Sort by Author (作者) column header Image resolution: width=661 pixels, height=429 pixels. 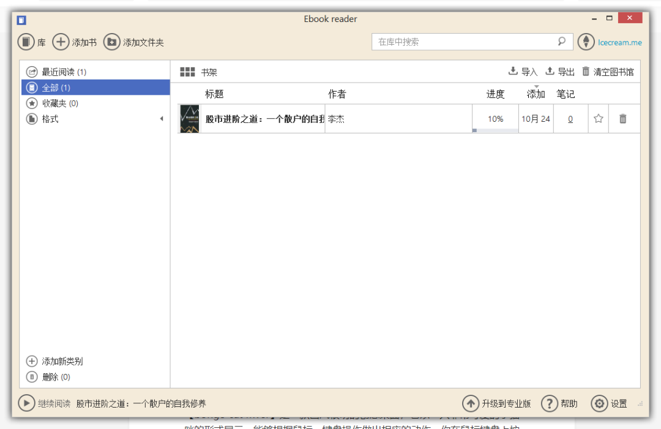[x=337, y=94]
